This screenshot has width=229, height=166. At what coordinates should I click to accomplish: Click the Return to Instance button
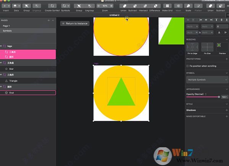coord(75,23)
